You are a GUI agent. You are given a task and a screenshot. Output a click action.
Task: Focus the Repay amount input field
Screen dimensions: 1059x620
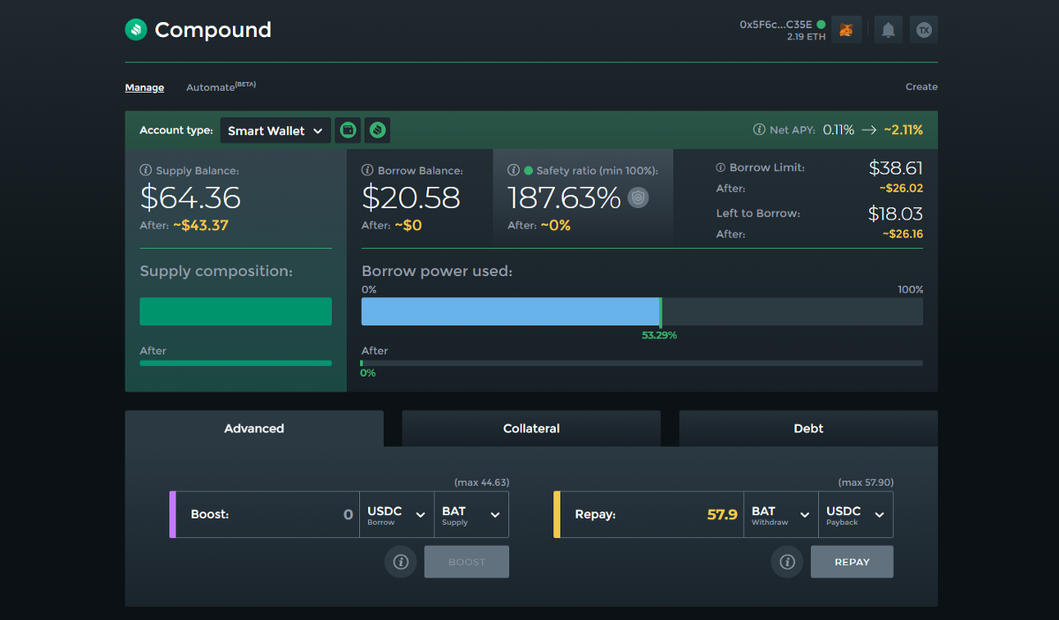coord(652,514)
